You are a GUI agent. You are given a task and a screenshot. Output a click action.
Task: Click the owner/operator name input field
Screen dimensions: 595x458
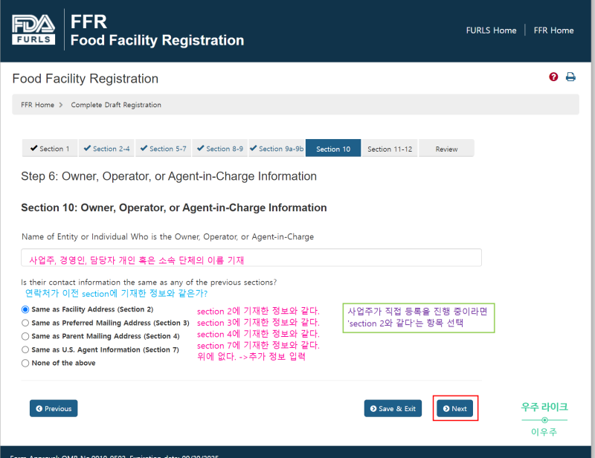251,258
